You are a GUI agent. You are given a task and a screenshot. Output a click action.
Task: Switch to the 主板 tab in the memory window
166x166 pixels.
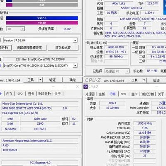coord(102,94)
